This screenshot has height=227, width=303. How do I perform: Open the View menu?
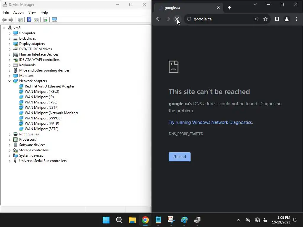(x=32, y=12)
